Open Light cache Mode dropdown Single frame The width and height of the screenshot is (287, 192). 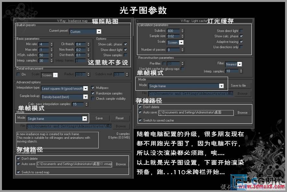pos(186,86)
